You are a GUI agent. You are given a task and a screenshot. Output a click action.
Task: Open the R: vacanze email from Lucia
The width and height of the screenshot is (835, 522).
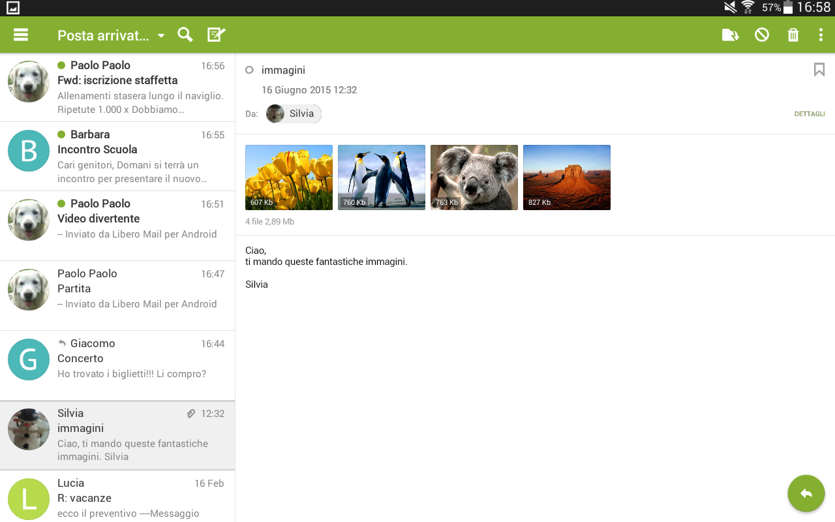(x=117, y=497)
